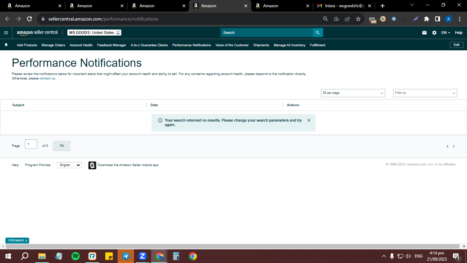Viewport: 467px width, 263px height.
Task: Click the Edit favorites button
Action: [456, 45]
